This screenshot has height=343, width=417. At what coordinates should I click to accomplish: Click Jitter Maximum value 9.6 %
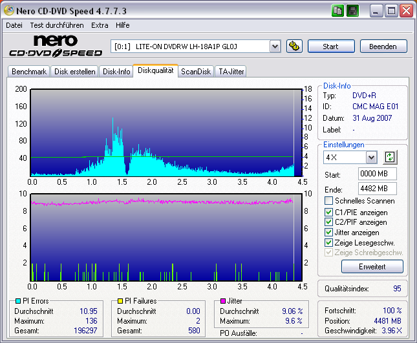click(x=294, y=321)
